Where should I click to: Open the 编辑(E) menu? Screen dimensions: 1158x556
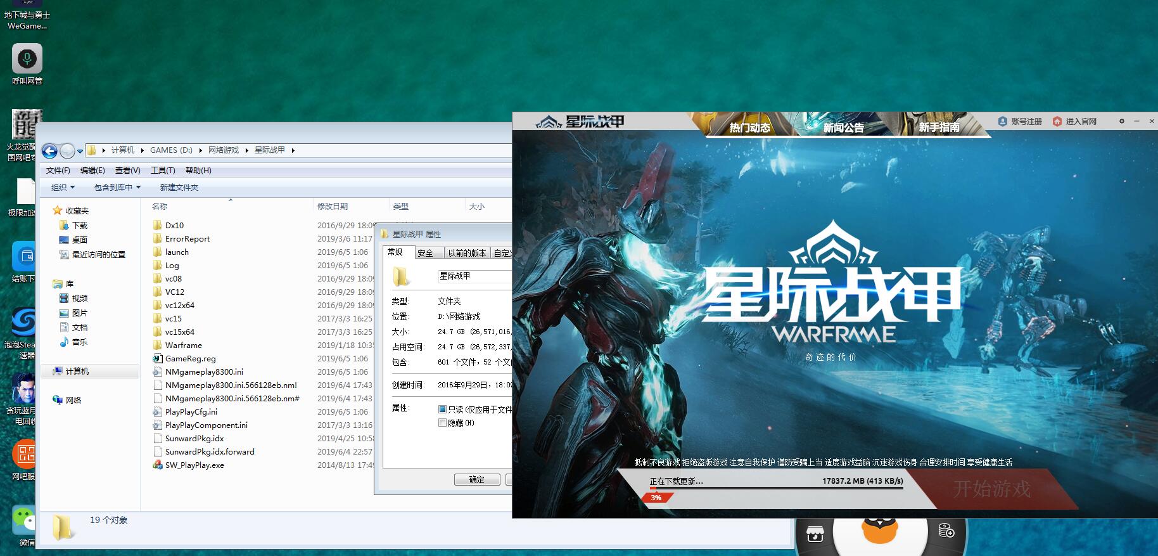pos(92,170)
